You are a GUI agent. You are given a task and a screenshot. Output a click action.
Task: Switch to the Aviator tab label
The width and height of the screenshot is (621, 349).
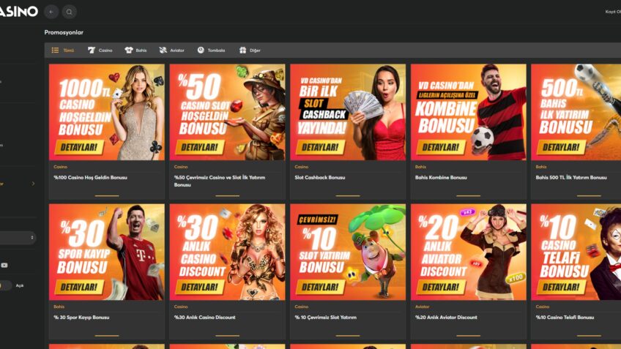[177, 50]
